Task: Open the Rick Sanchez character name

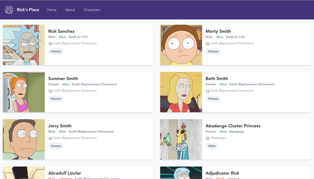Action: (61, 31)
